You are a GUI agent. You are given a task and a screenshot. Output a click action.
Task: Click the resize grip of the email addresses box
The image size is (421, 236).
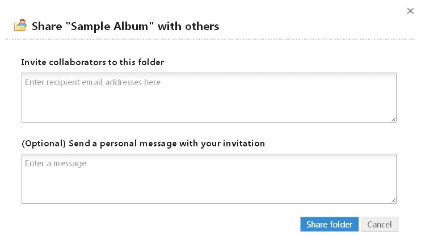click(393, 120)
